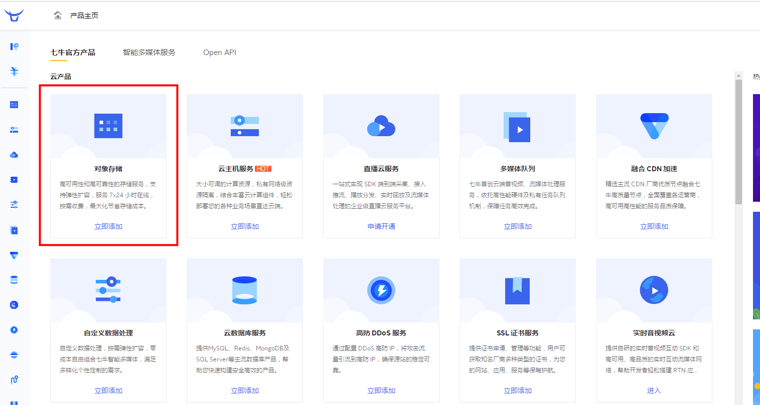Click the 直播云服务 card title
The image size is (760, 405).
[x=381, y=169]
